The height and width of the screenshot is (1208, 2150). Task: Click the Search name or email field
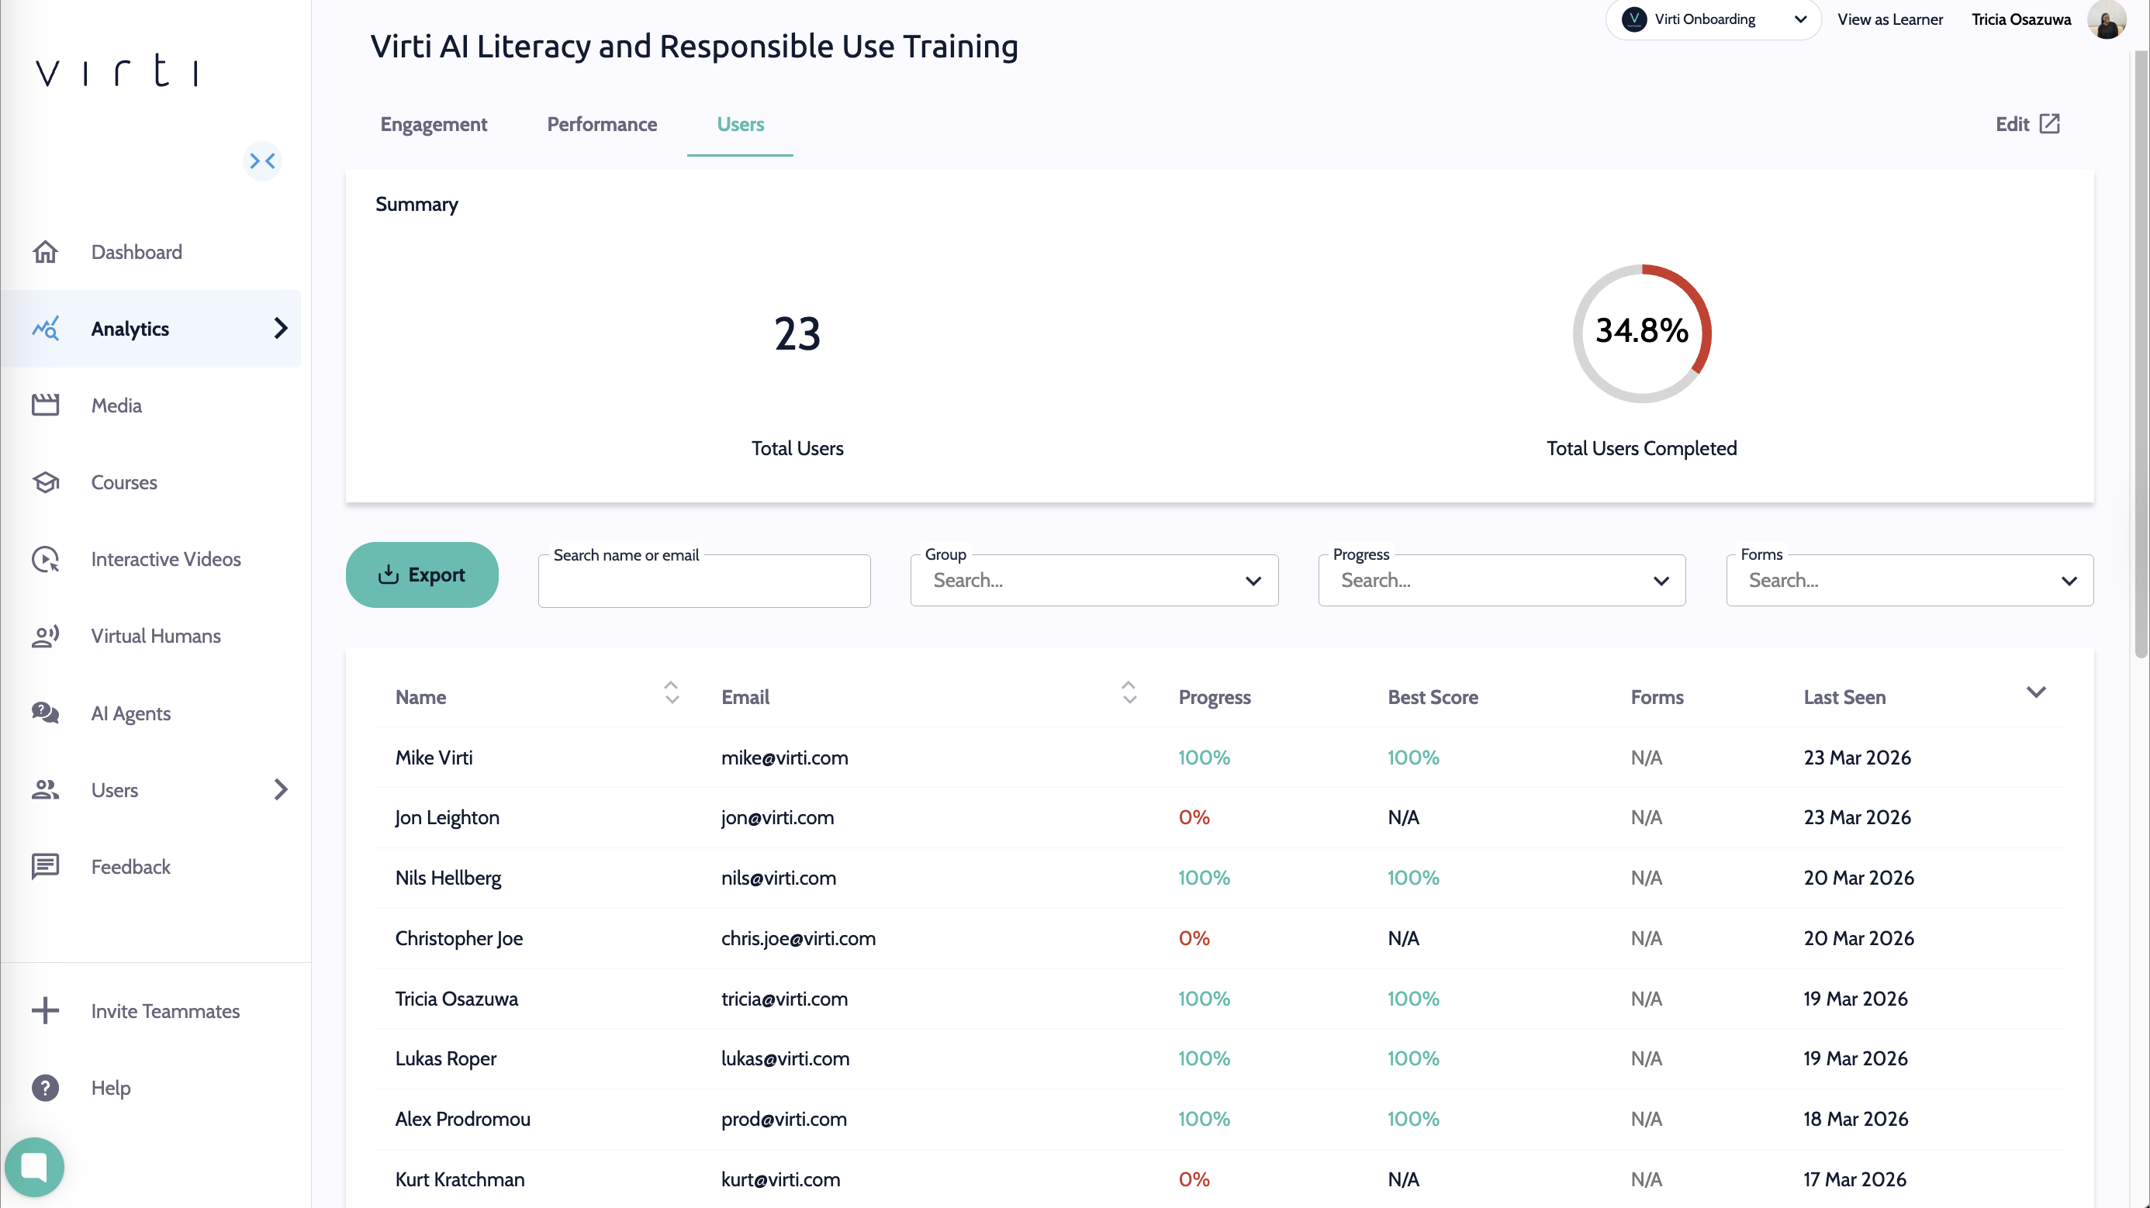703,582
